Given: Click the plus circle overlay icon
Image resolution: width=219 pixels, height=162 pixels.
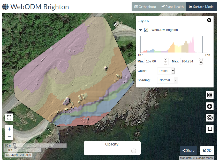Looking at the screenshot, I should coord(210,106).
